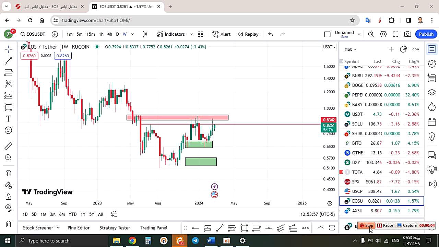This screenshot has height=247, width=439.
Task: Open the candlestick chart type selector
Action: coord(145,34)
